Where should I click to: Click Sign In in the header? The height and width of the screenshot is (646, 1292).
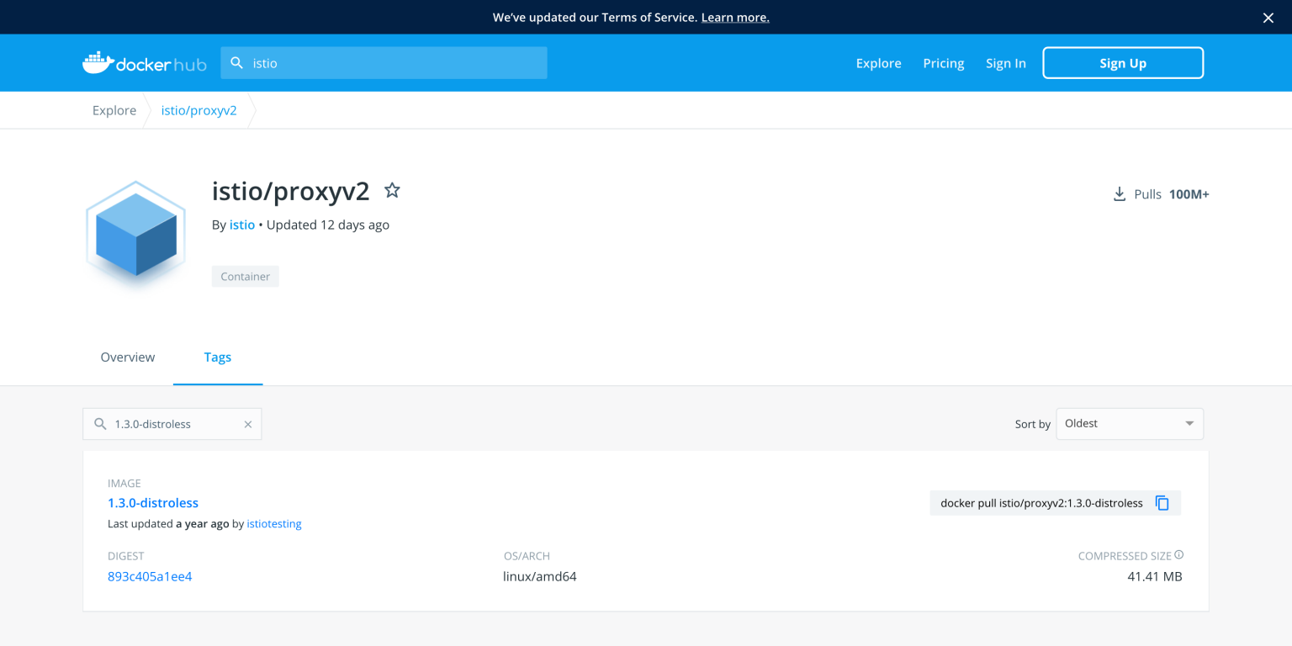point(1006,63)
